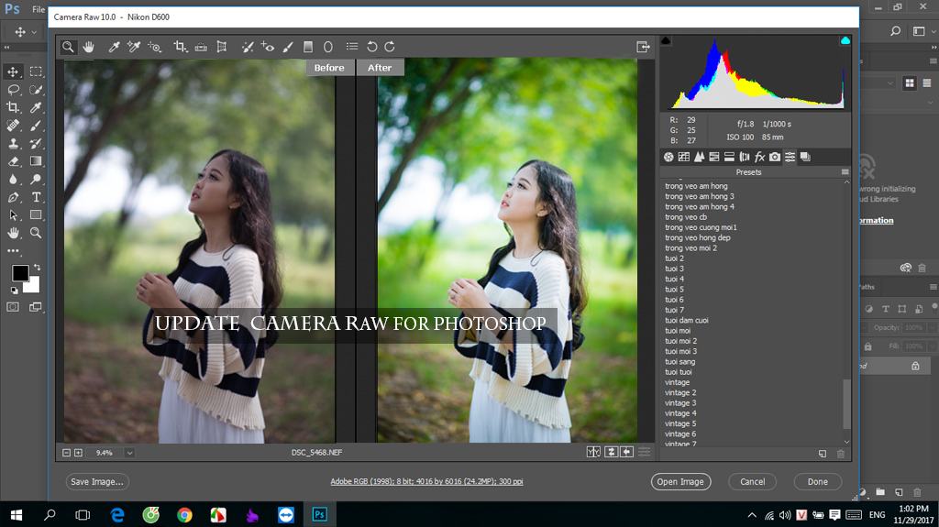Image resolution: width=939 pixels, height=527 pixels.
Task: Cycle Before/After view modes
Action: (x=593, y=452)
